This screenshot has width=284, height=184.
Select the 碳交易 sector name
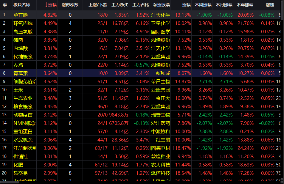[x=21, y=173]
